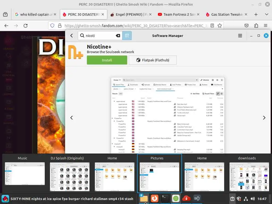
Task: Reload the current Firefox page
Action: [25, 26]
